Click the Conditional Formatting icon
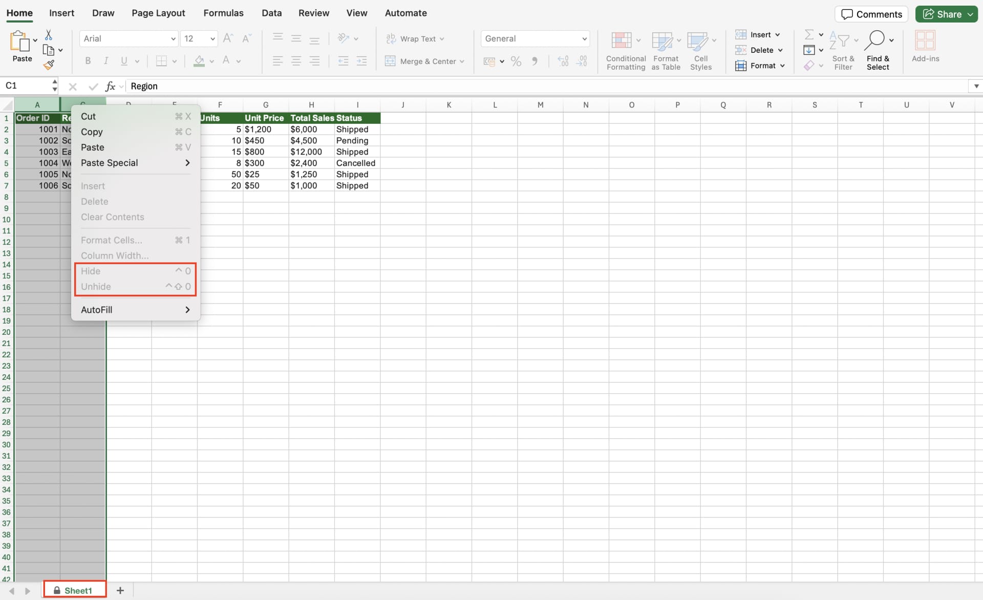This screenshot has height=600, width=983. 621,40
